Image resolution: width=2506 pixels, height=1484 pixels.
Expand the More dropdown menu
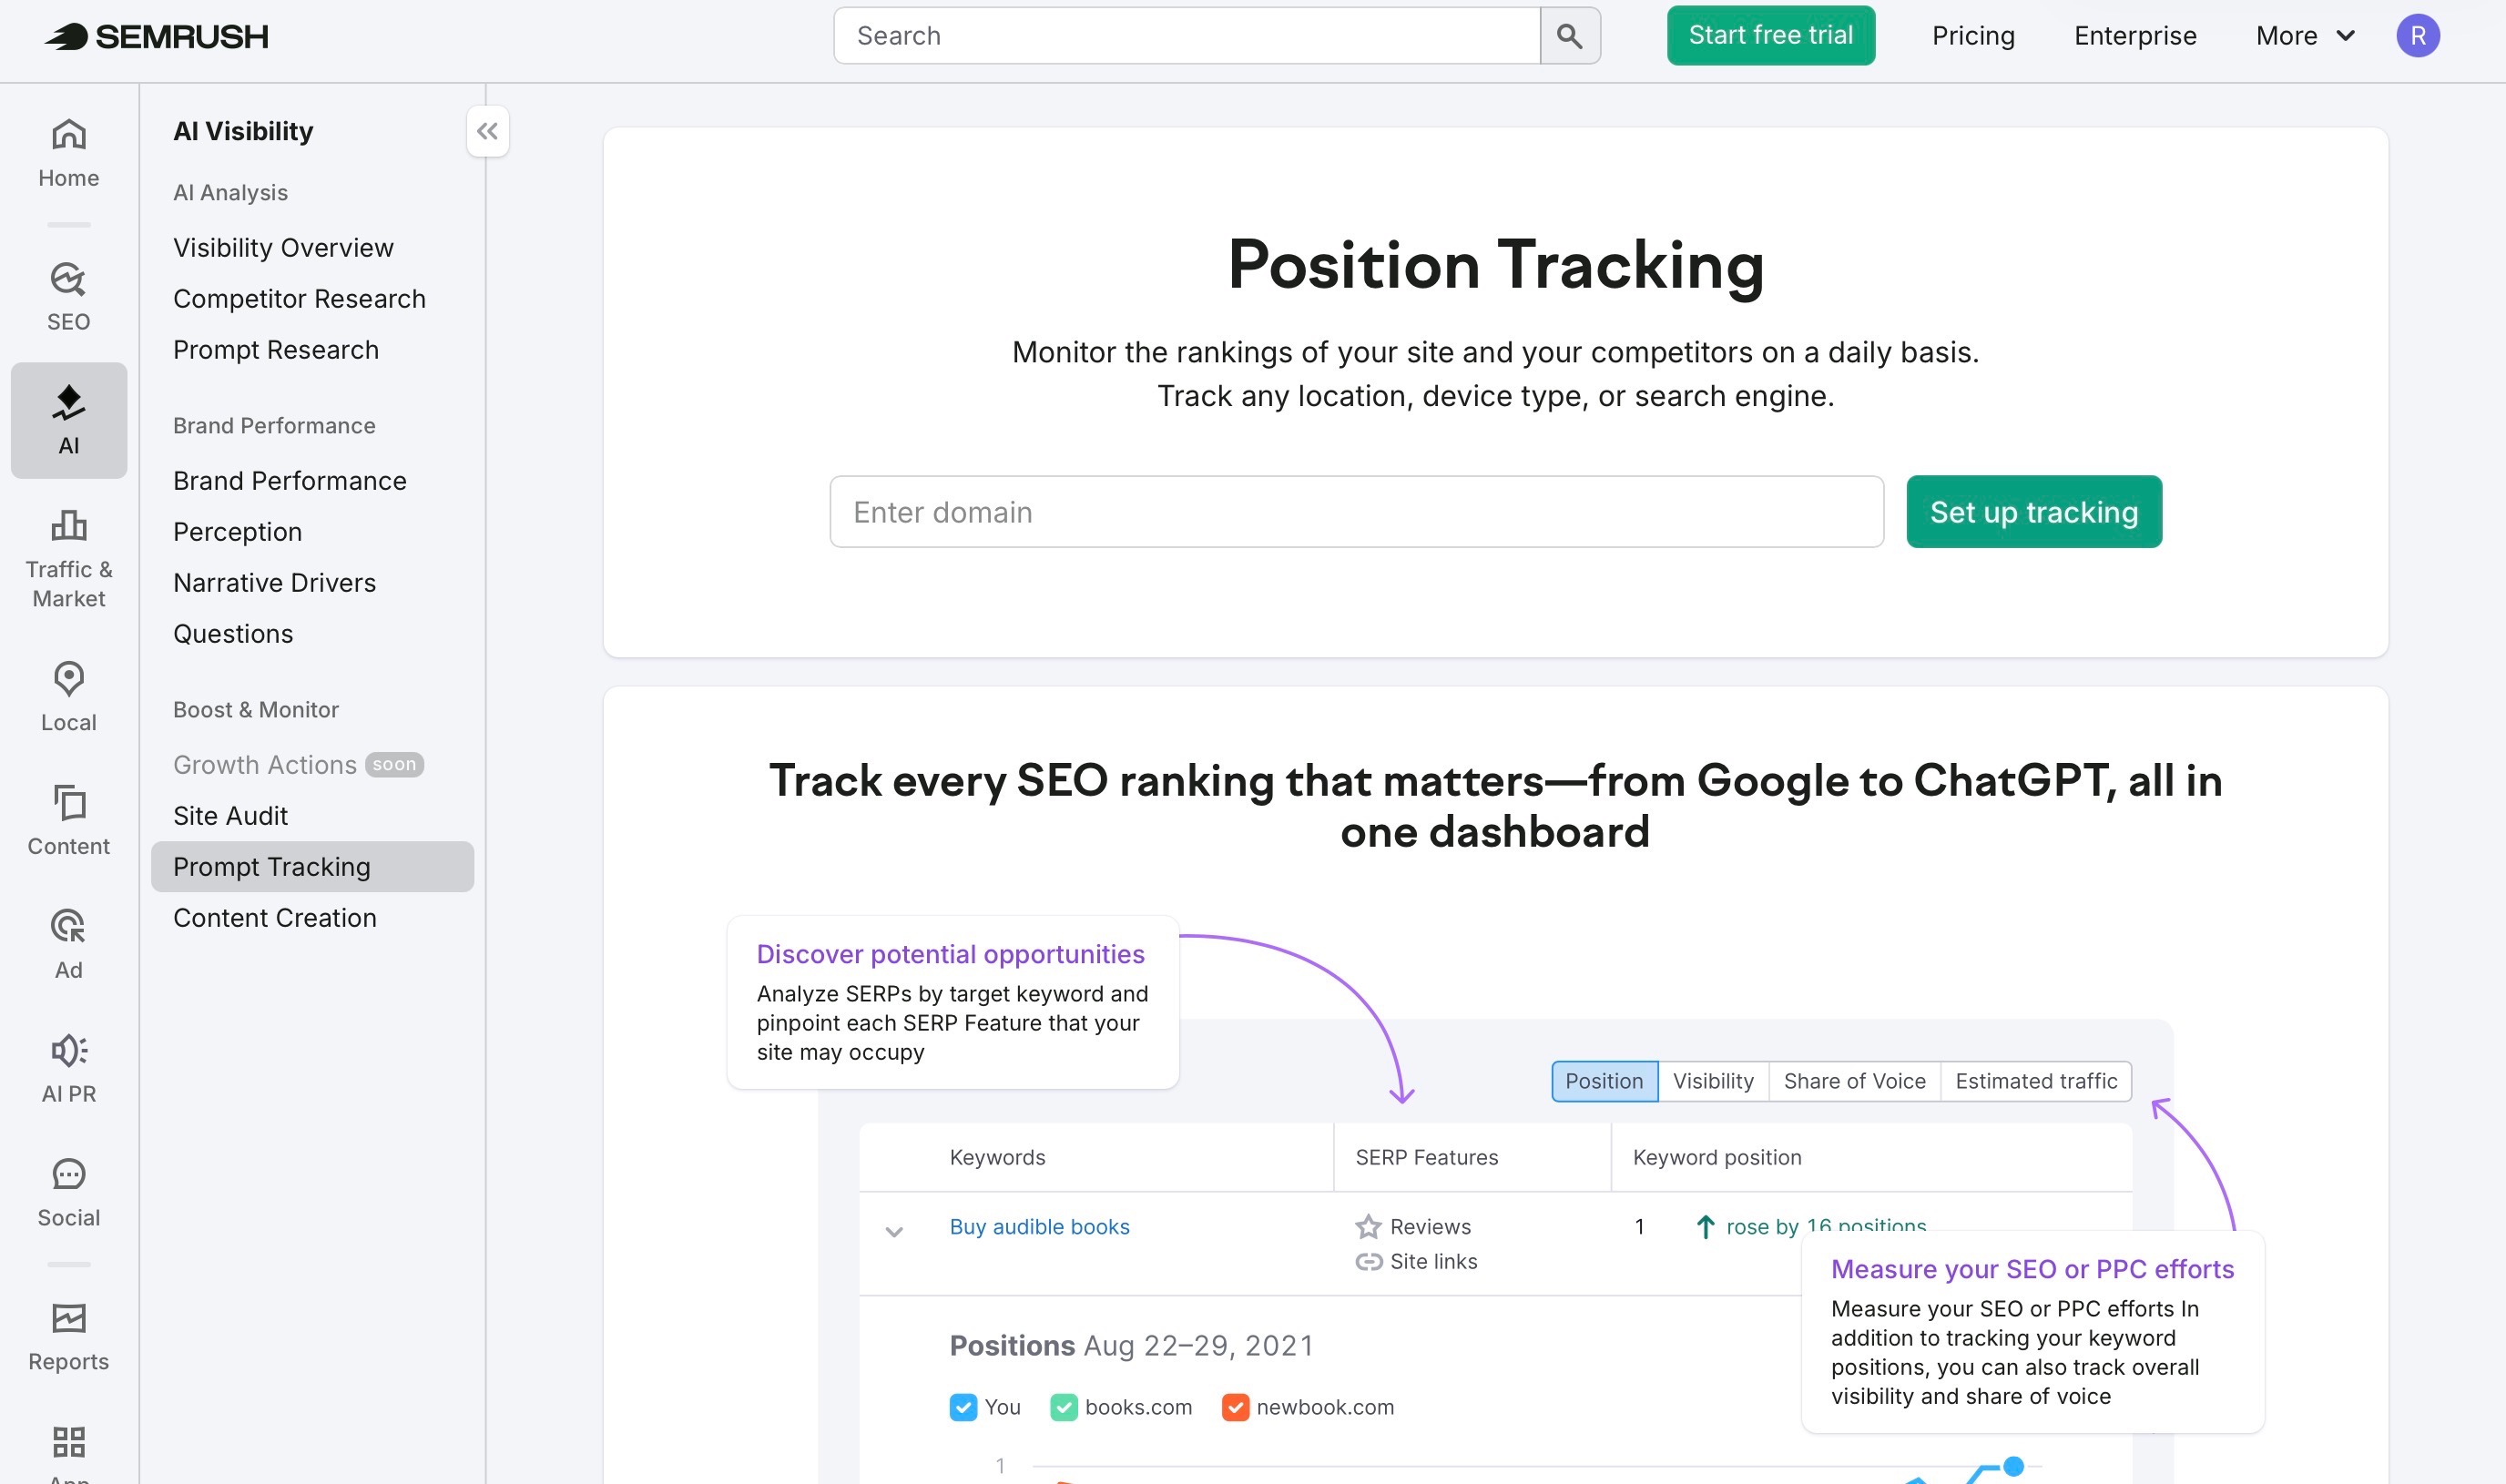pos(2305,36)
